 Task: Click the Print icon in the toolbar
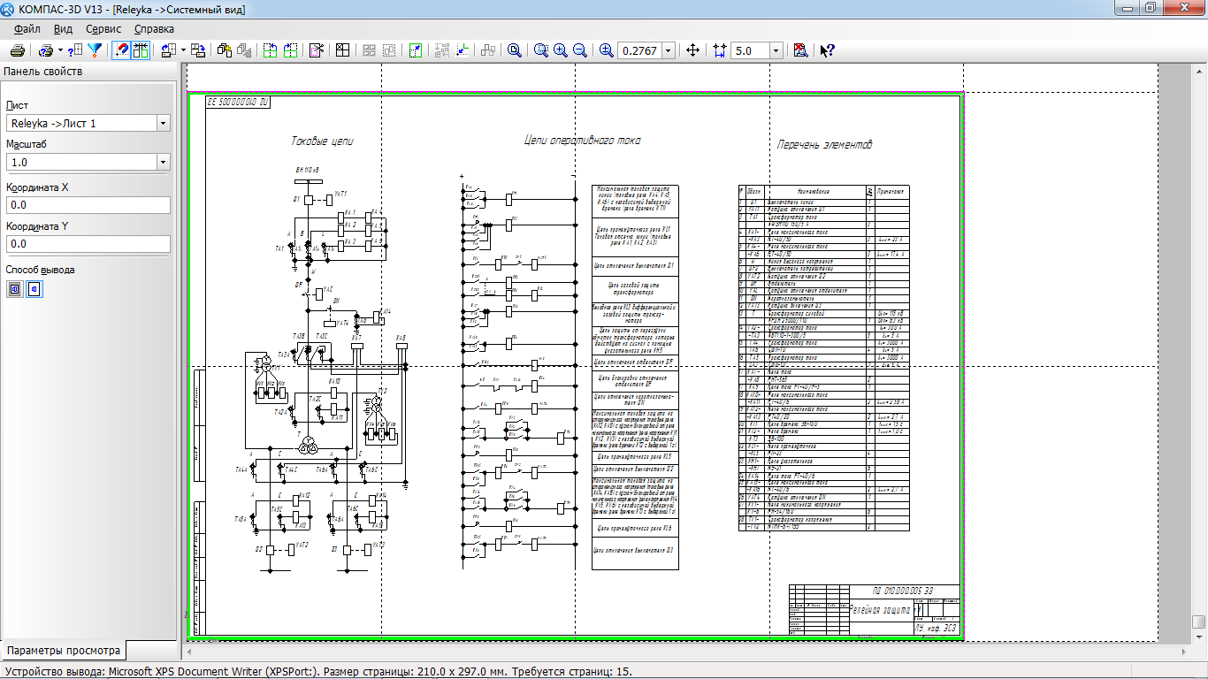17,50
